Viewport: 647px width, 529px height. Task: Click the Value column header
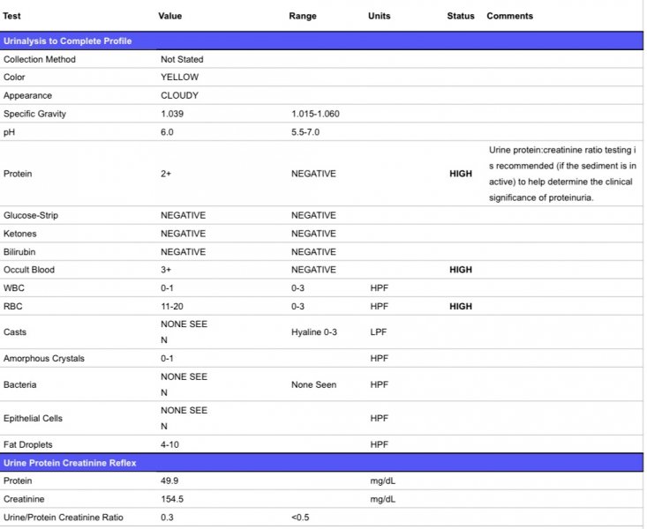(x=170, y=16)
